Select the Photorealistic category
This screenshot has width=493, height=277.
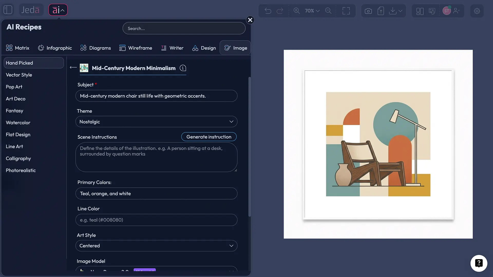pyautogui.click(x=21, y=170)
